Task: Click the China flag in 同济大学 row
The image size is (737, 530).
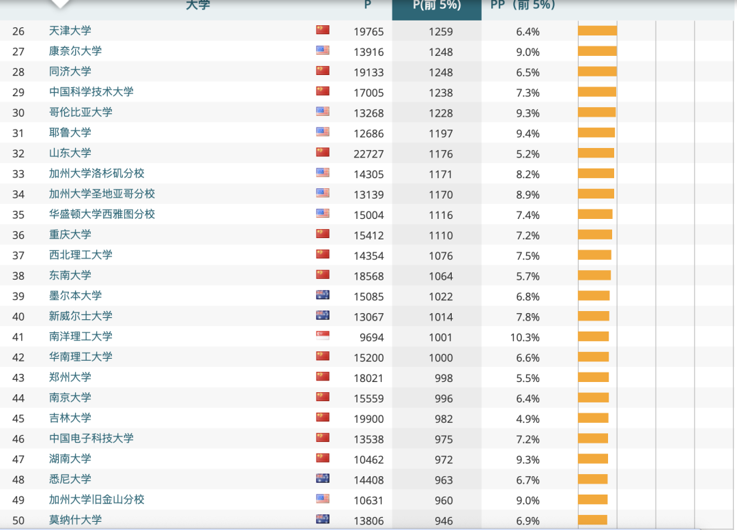Action: pos(323,71)
